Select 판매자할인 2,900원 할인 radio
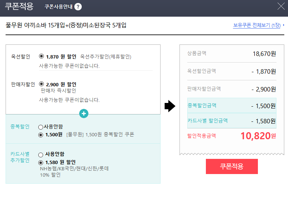The image size is (288, 197). click(41, 84)
